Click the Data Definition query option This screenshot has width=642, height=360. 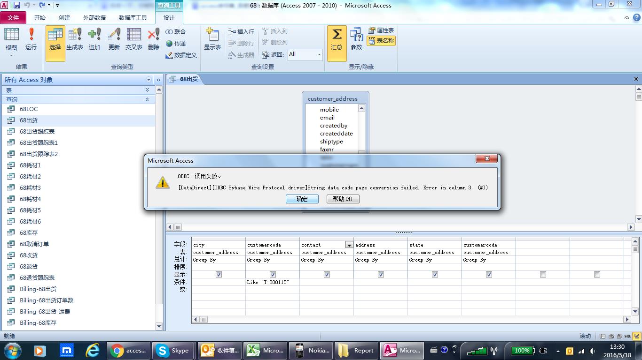[x=181, y=55]
